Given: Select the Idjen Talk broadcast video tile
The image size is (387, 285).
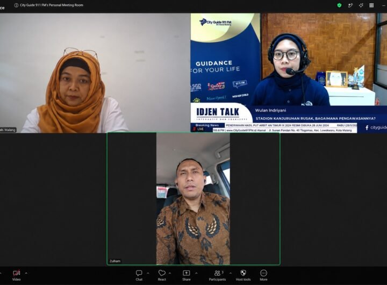Looking at the screenshot, I should (x=289, y=73).
